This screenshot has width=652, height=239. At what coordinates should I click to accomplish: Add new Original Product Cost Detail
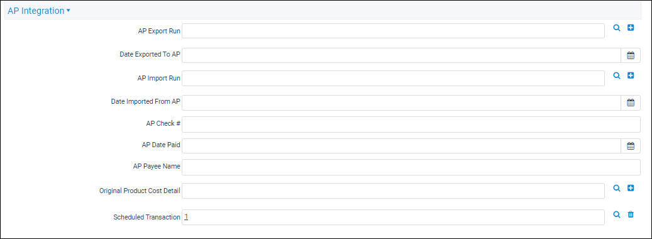coord(631,188)
